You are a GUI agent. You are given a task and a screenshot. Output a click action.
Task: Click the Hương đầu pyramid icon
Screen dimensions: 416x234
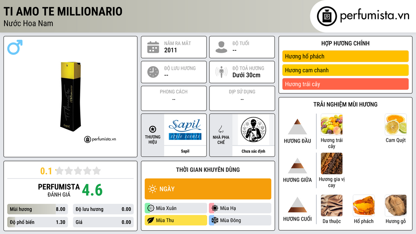pyautogui.click(x=297, y=127)
